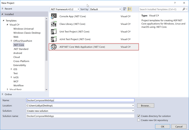This screenshot has height=130, width=189.
Task: Enable Create new Git repository checkbox
Action: 139,120
